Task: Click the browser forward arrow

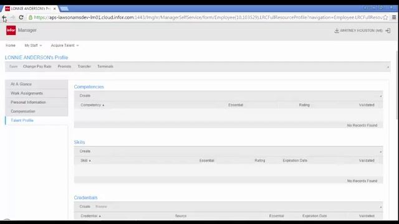Action: pyautogui.click(x=12, y=17)
